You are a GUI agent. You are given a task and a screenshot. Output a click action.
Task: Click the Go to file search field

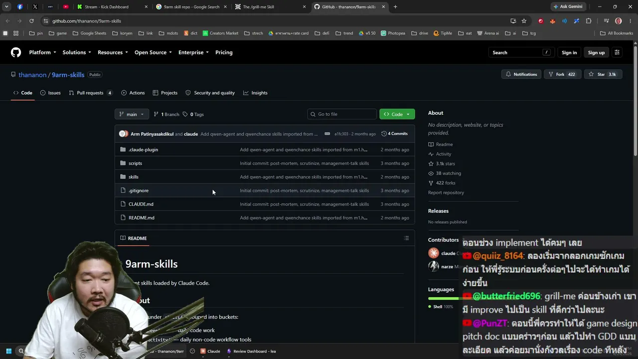point(342,114)
